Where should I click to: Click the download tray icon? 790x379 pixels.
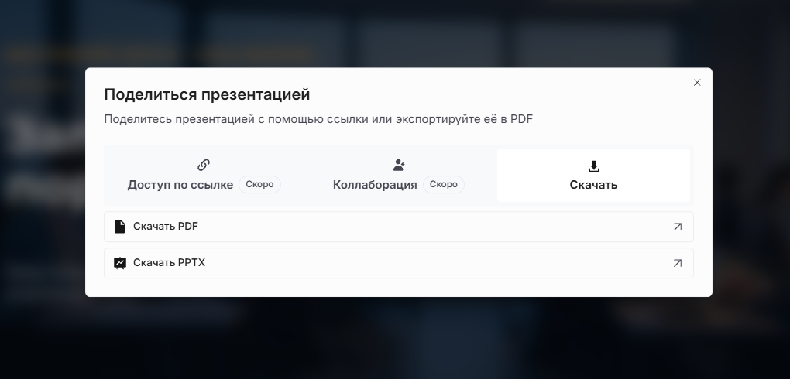pyautogui.click(x=593, y=166)
